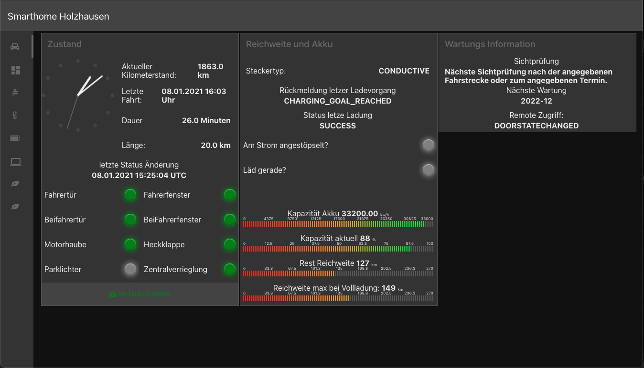The height and width of the screenshot is (368, 644).
Task: Open the car view in the sidebar
Action: pos(15,46)
